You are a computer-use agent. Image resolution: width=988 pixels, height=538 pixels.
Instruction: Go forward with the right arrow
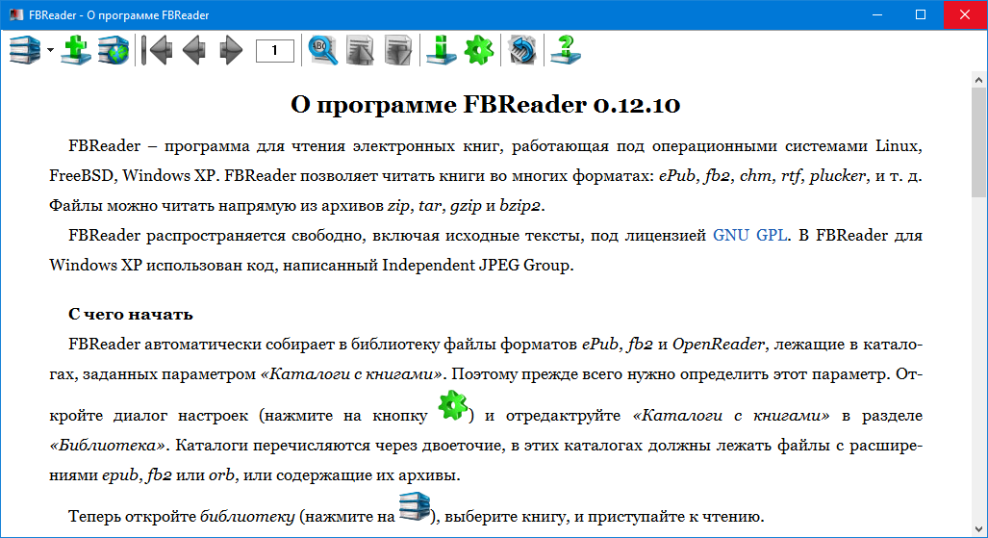(x=231, y=50)
